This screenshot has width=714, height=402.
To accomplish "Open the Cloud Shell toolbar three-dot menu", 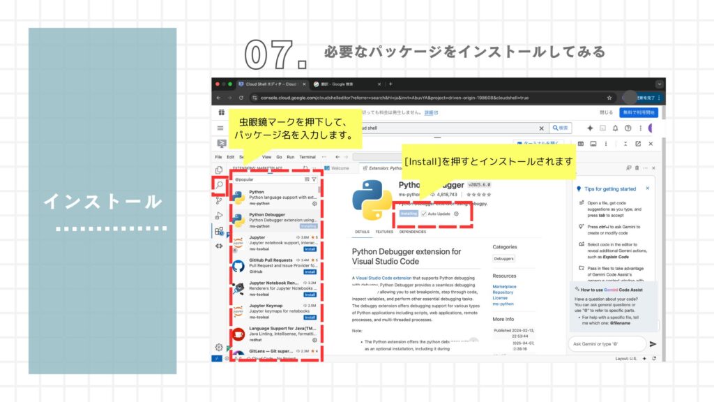I will (606, 144).
